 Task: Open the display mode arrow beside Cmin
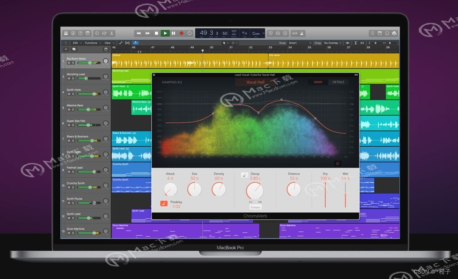264,33
